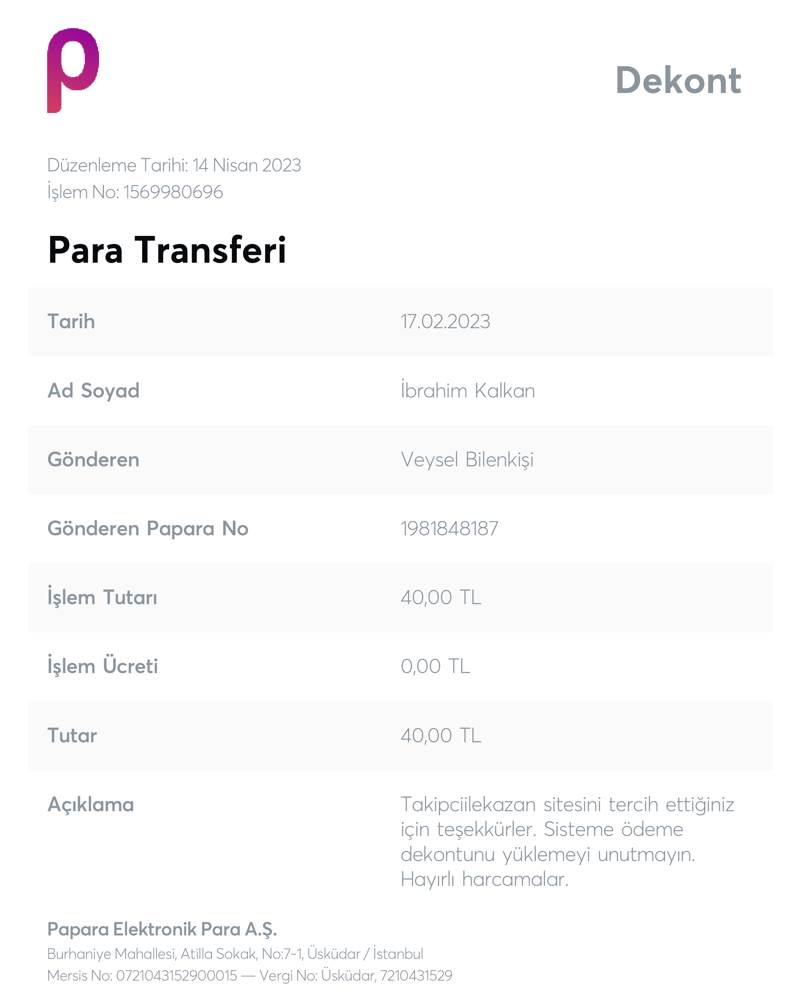This screenshot has height=1004, width=801.
Task: Click the Gönderen Papara No label
Action: click(x=148, y=528)
